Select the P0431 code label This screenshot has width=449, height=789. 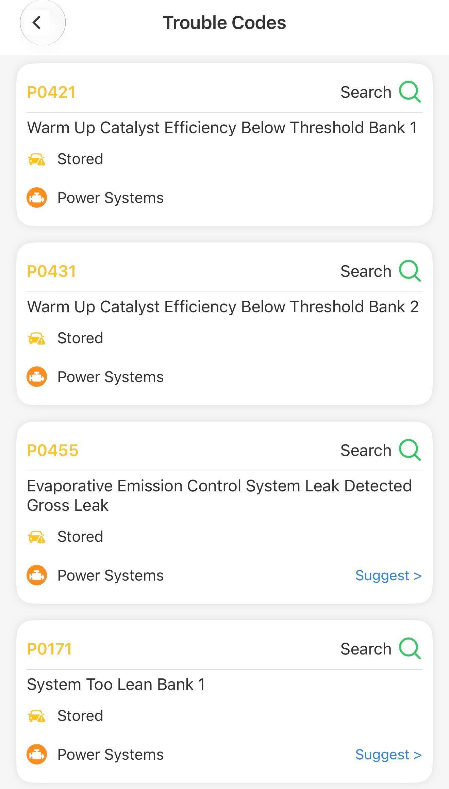pos(51,271)
